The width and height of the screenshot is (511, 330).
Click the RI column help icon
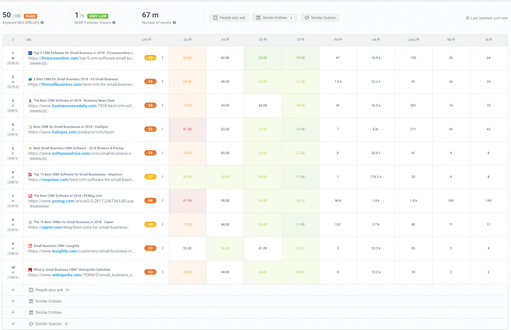point(491,39)
